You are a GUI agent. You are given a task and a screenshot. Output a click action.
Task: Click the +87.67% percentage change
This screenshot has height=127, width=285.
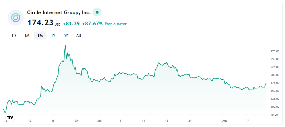coord(92,24)
